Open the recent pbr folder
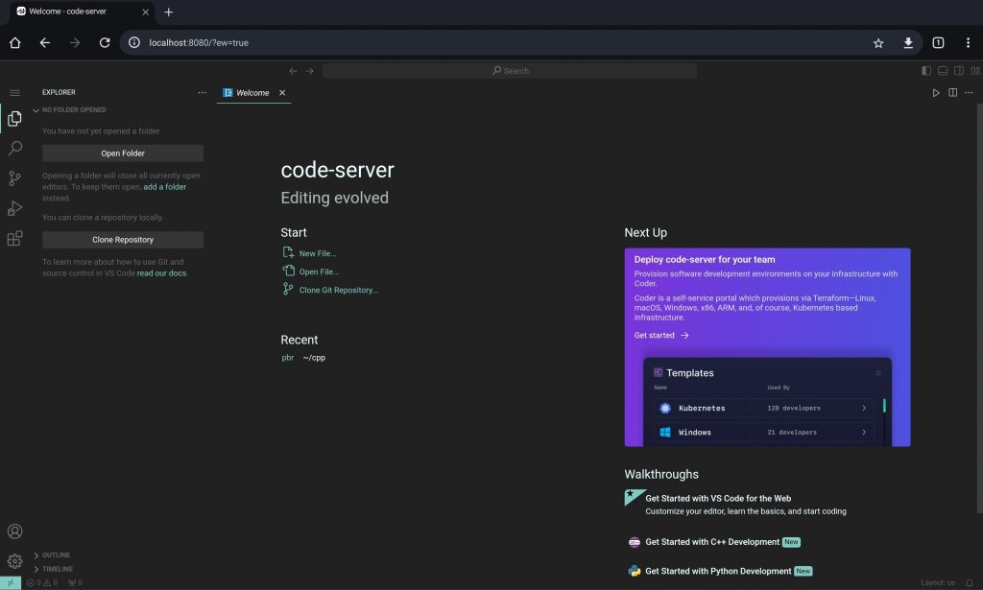 [x=287, y=358]
